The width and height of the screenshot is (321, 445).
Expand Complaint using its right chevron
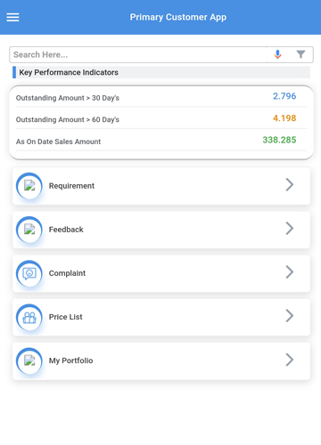click(x=290, y=272)
